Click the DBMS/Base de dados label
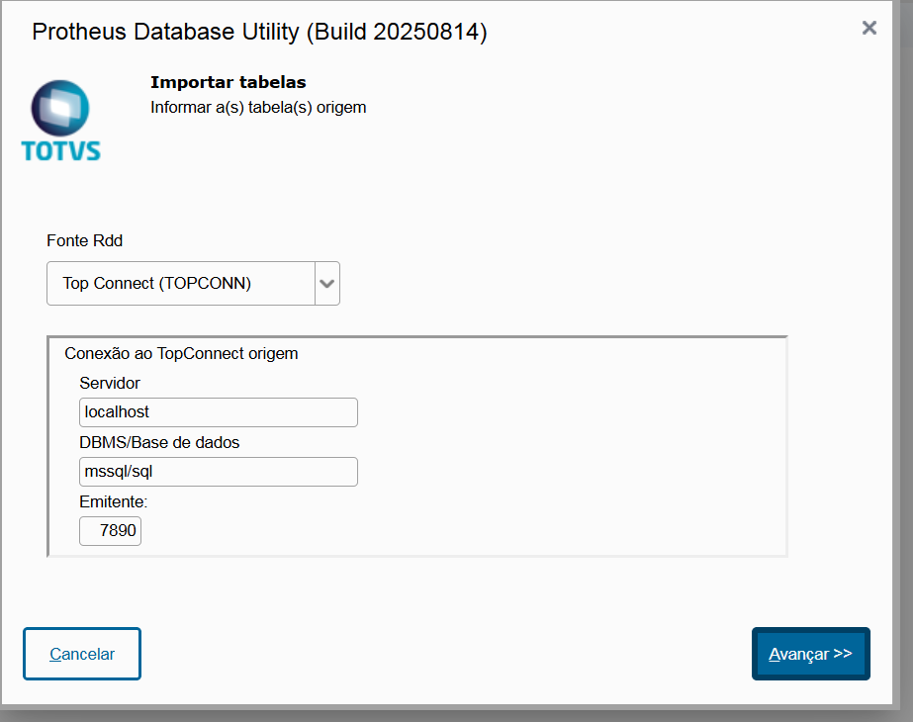Image resolution: width=913 pixels, height=722 pixels. [x=159, y=442]
